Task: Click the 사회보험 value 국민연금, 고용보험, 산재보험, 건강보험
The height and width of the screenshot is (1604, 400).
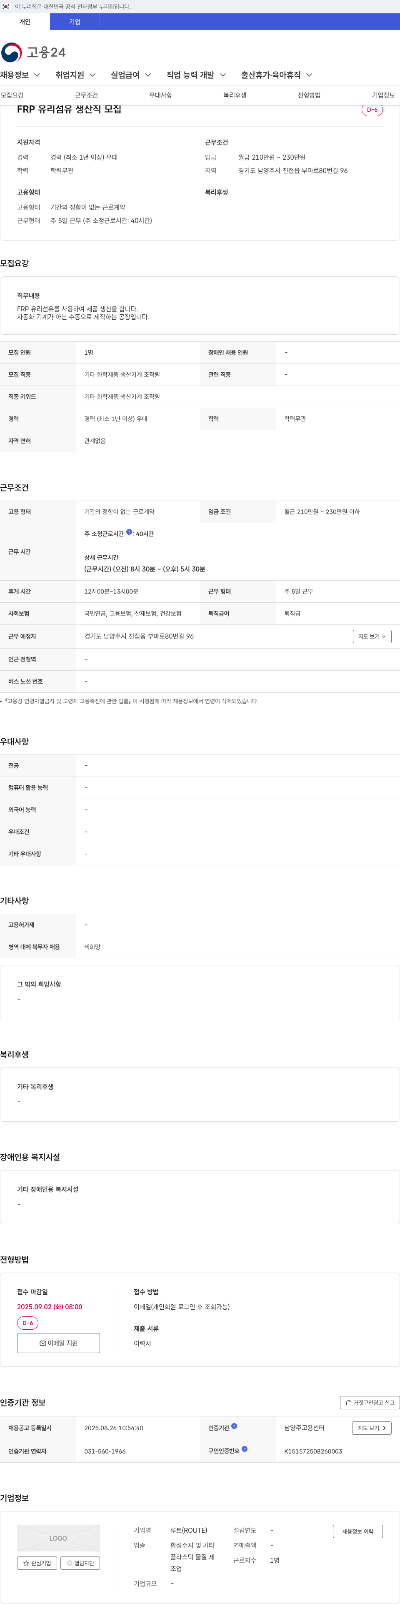Action: 133,614
